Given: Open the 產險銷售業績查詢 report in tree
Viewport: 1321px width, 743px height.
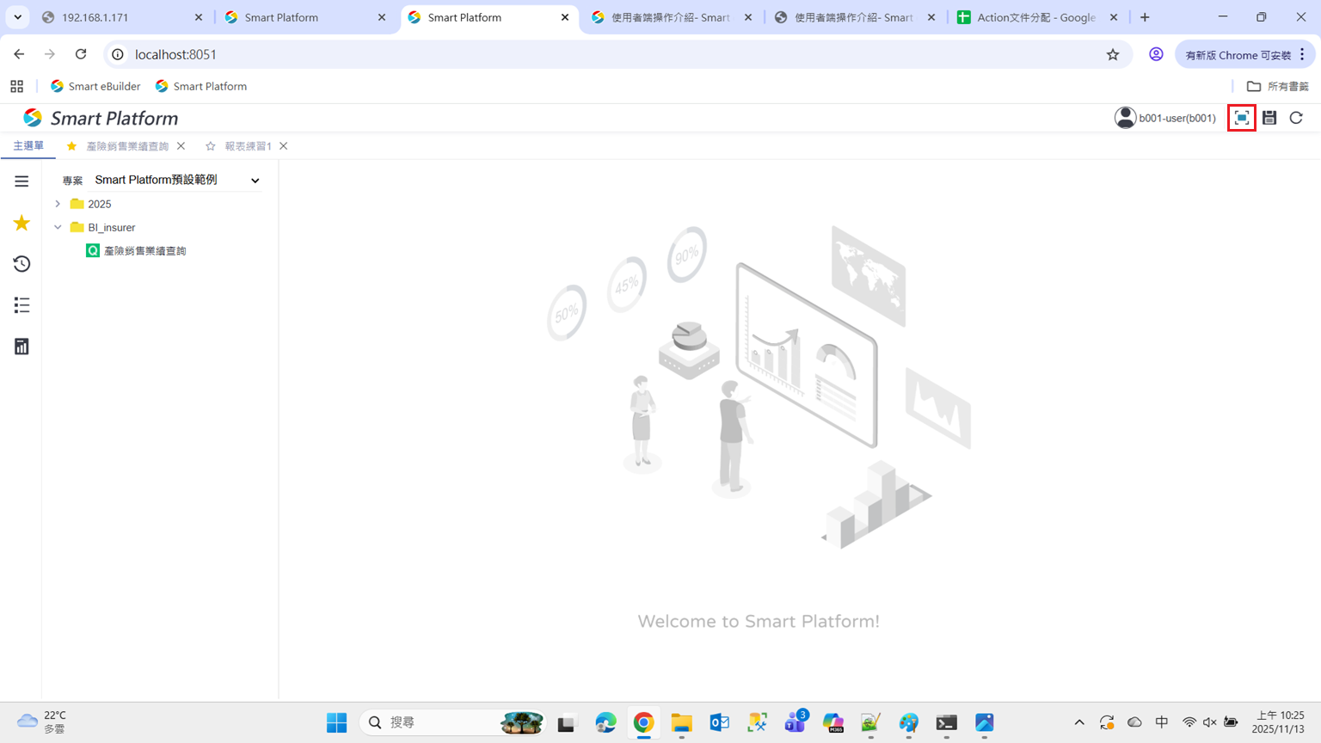Looking at the screenshot, I should click(x=144, y=251).
